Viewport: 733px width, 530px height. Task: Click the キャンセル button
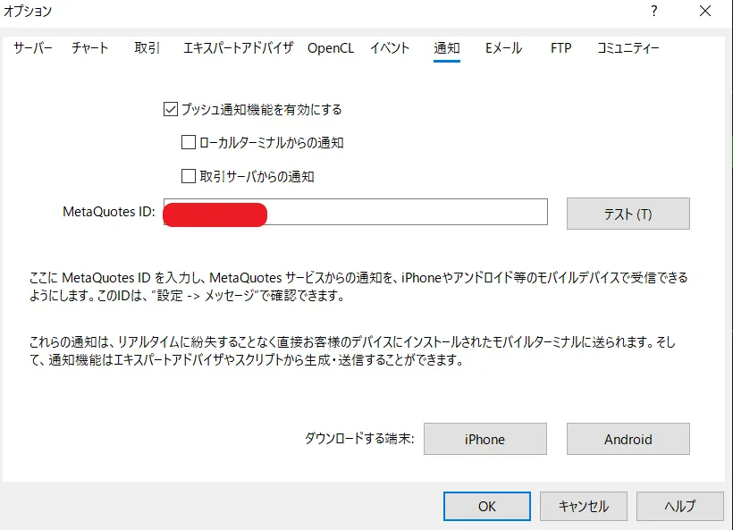pyautogui.click(x=583, y=506)
